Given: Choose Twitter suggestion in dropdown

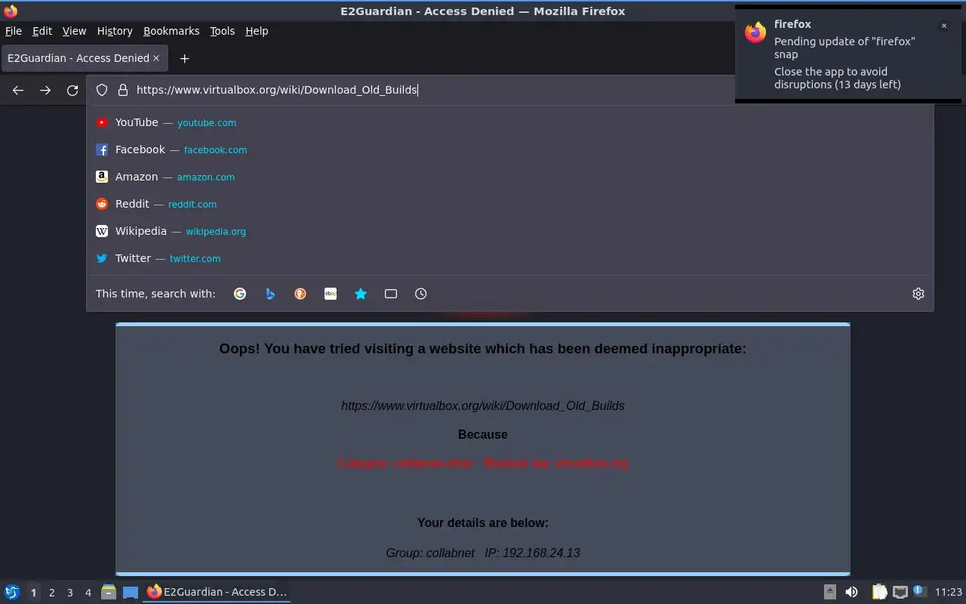Looking at the screenshot, I should pos(510,258).
